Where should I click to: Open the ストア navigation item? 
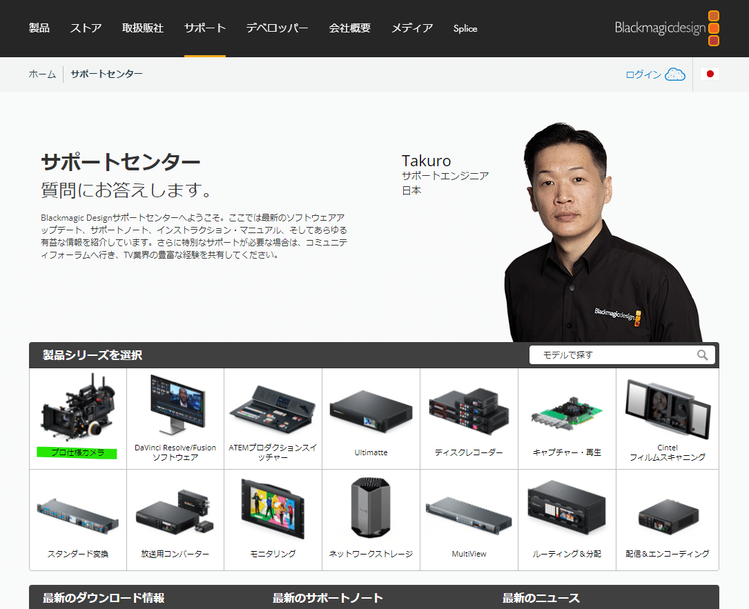click(x=86, y=28)
